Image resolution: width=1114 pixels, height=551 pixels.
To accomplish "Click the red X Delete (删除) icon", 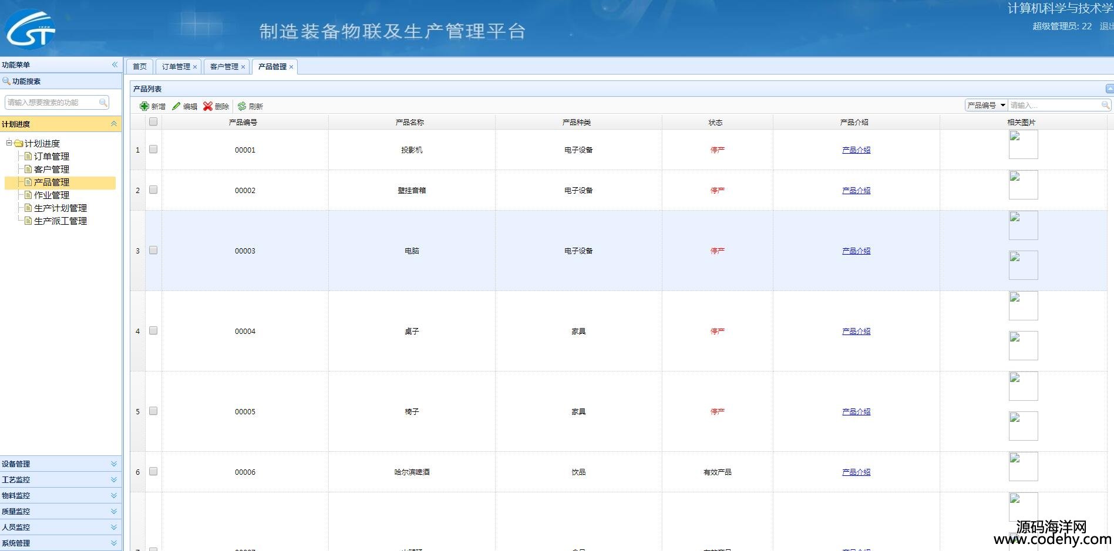I will pos(208,106).
